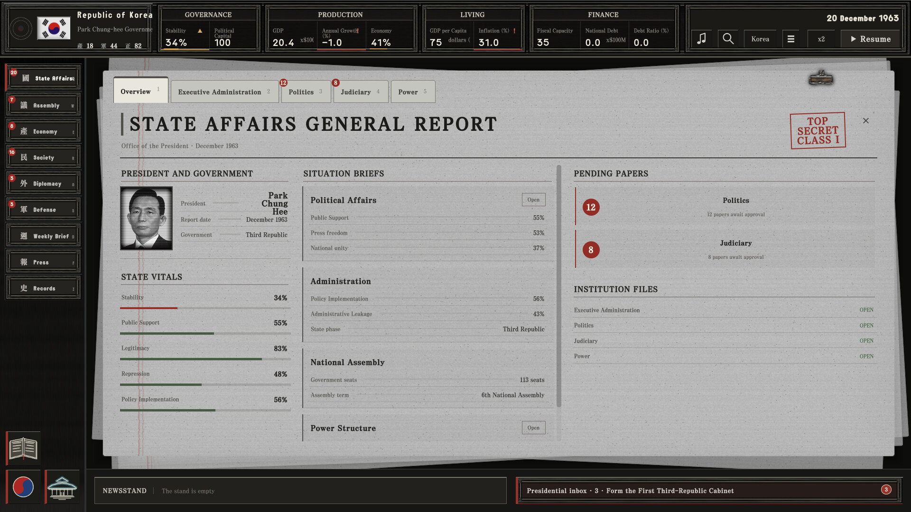Open the Power institution file

pos(724,356)
